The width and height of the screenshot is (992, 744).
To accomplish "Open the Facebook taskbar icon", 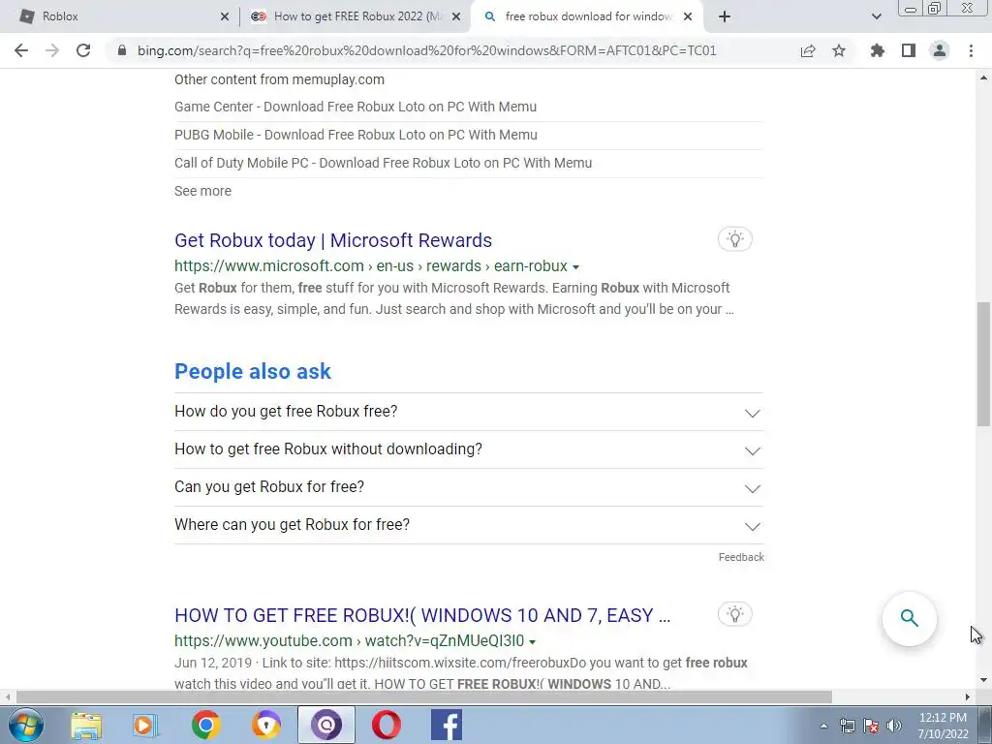I will (x=446, y=725).
